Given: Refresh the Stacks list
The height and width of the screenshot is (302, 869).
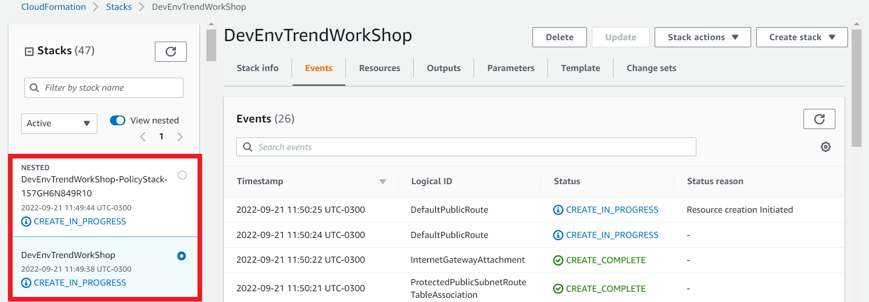Looking at the screenshot, I should pyautogui.click(x=171, y=51).
